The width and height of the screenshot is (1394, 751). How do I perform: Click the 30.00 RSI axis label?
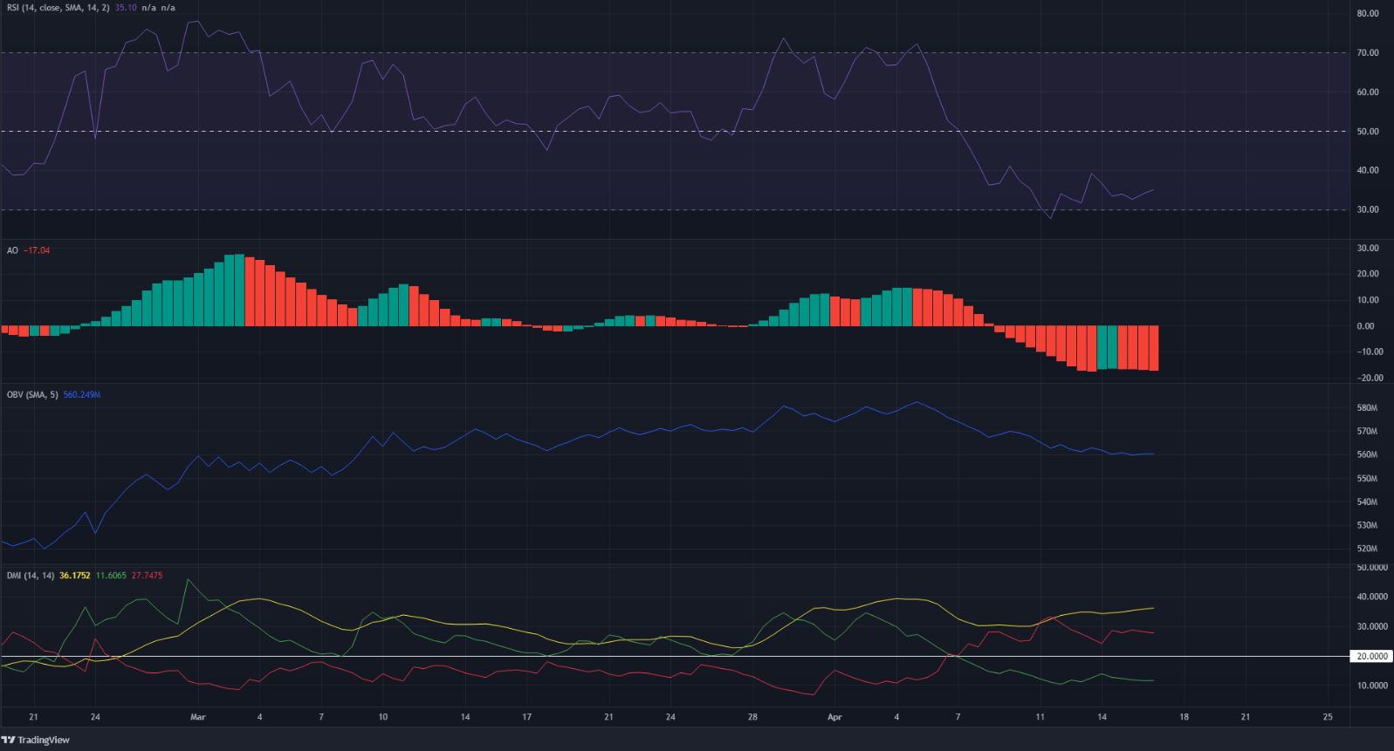(x=1368, y=210)
